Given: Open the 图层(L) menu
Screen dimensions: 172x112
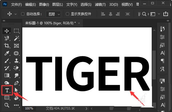Looking at the screenshot, I should [x=58, y=5].
